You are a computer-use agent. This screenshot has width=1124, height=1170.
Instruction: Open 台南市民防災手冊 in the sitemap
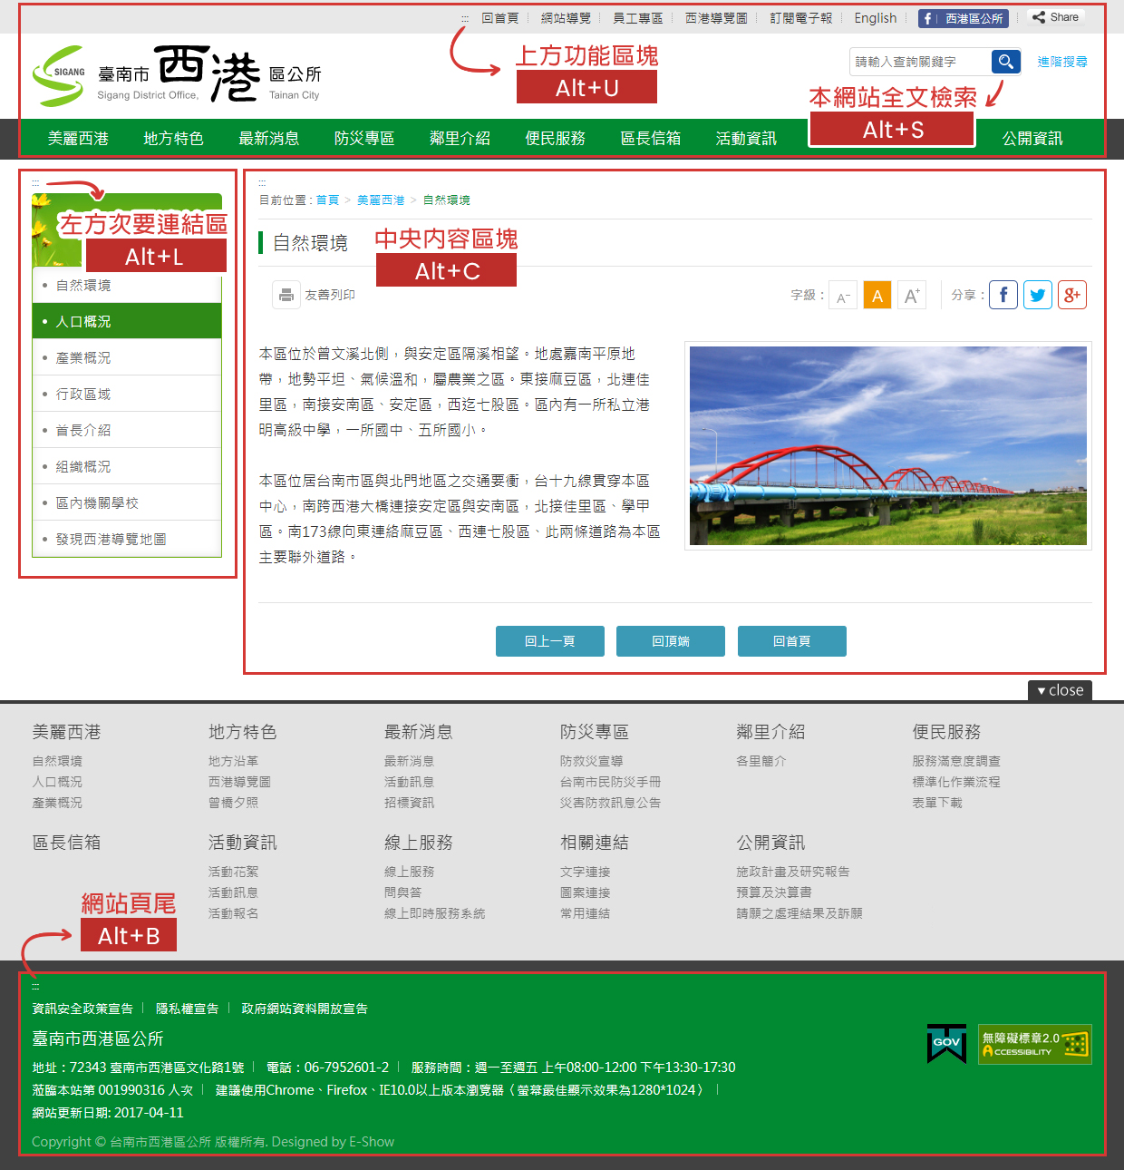(610, 782)
